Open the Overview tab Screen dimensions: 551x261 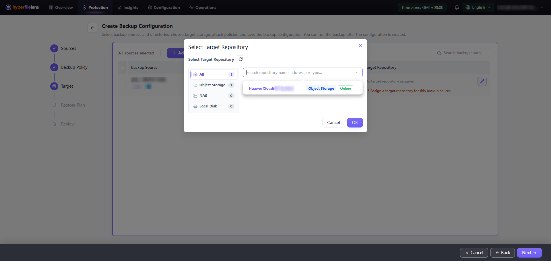point(61,7)
